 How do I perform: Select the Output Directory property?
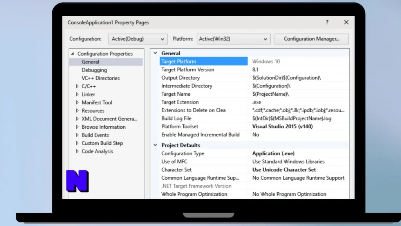pos(181,78)
